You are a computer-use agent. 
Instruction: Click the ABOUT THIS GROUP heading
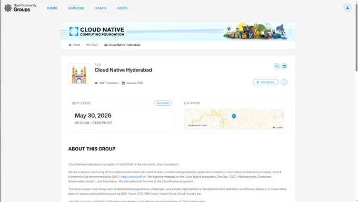[92, 149]
